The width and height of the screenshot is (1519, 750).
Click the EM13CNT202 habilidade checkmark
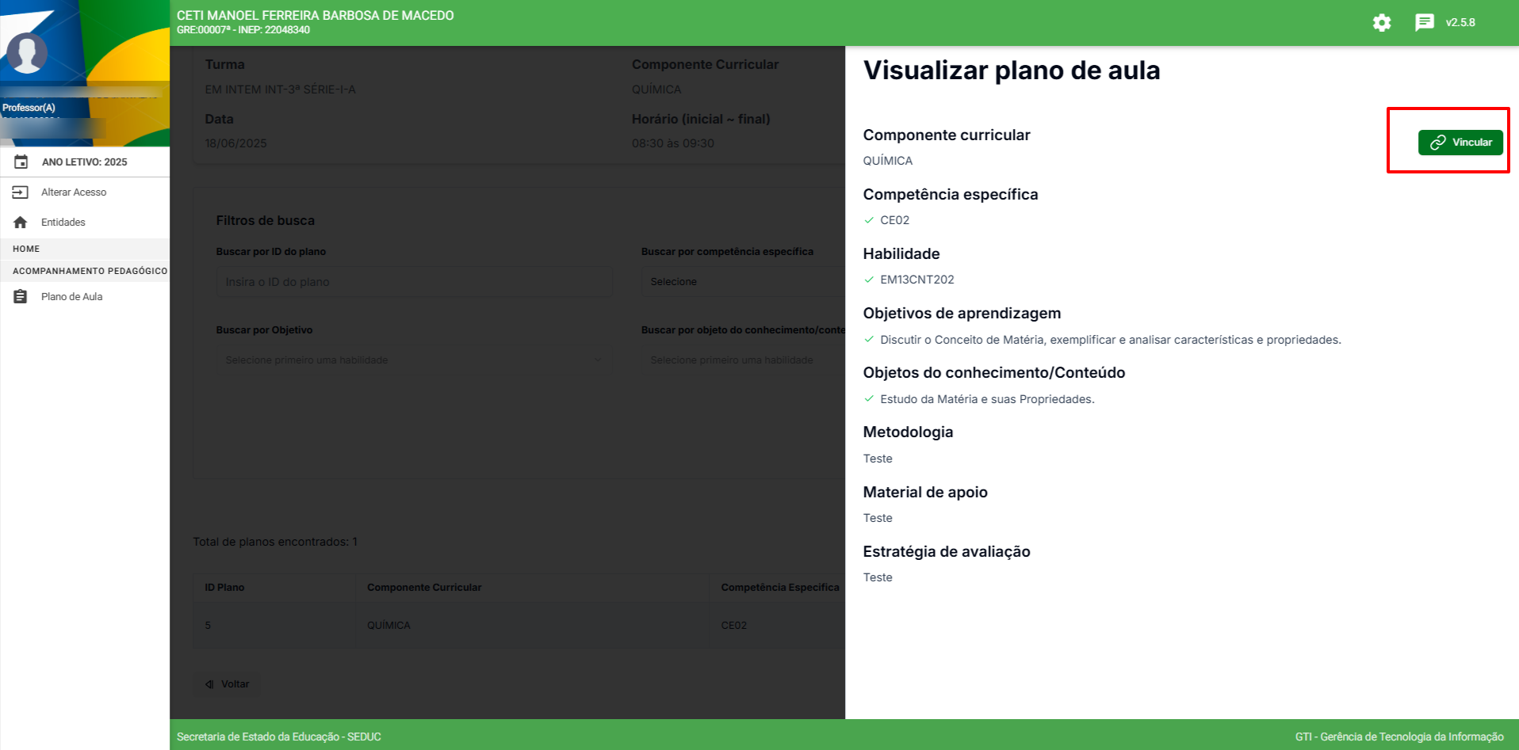pos(869,280)
